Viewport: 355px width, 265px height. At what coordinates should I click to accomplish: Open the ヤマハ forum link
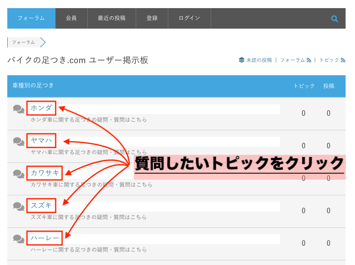(x=41, y=141)
